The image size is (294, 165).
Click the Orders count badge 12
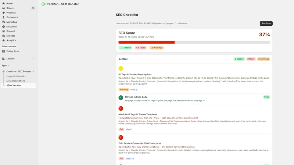33,8
